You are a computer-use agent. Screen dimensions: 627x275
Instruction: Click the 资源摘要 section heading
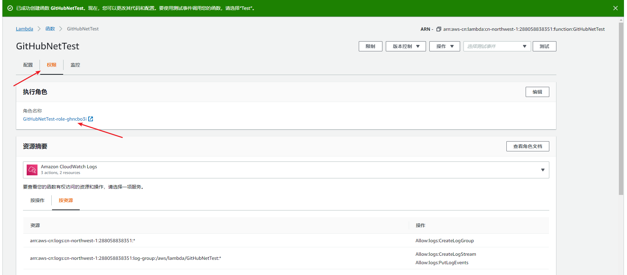coord(35,146)
